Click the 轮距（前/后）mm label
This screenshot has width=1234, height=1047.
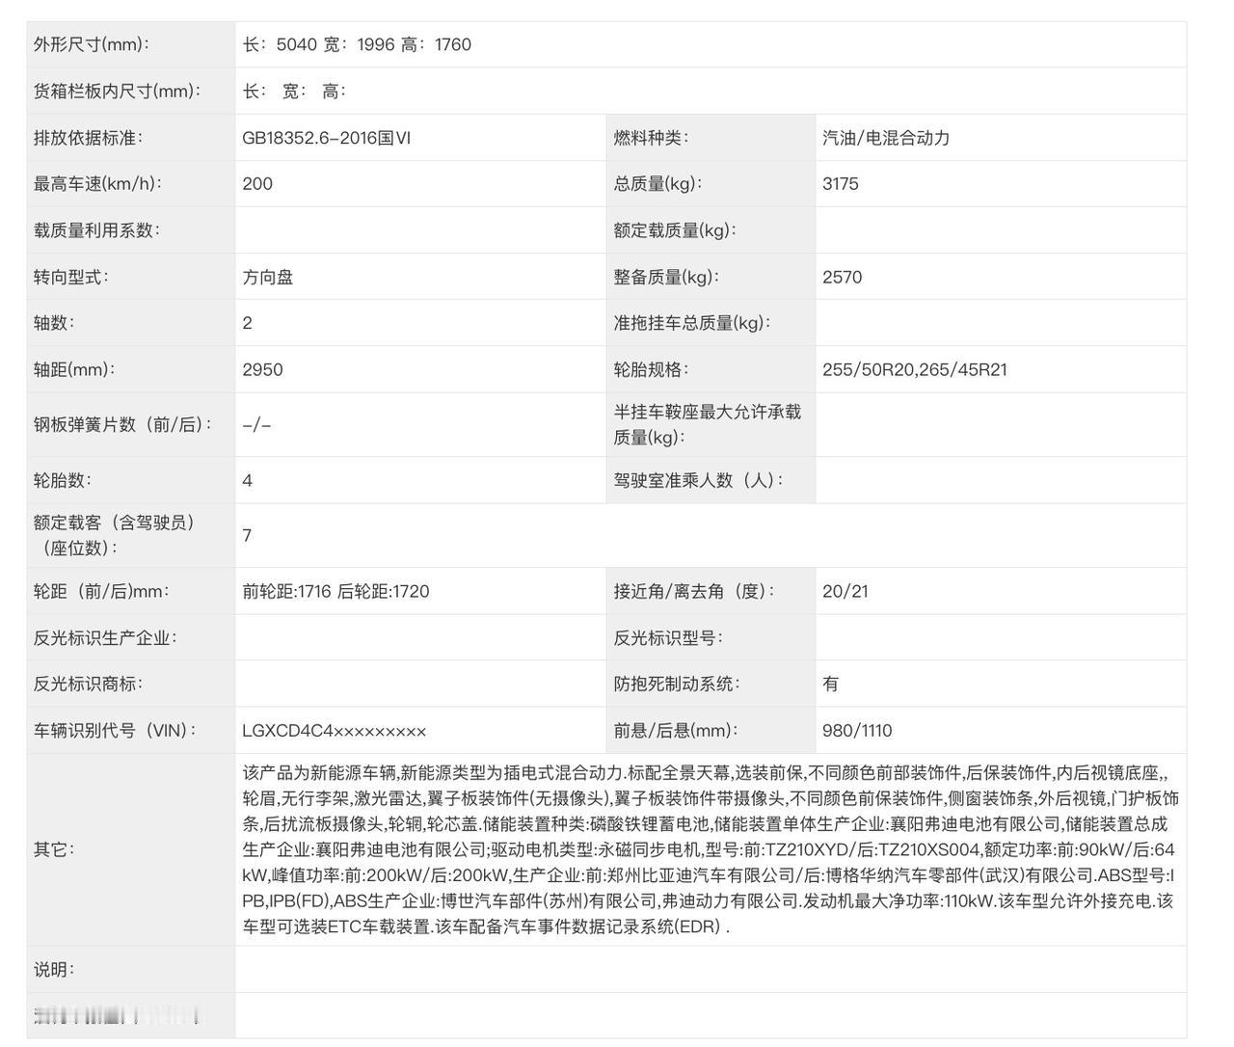[x=103, y=591]
